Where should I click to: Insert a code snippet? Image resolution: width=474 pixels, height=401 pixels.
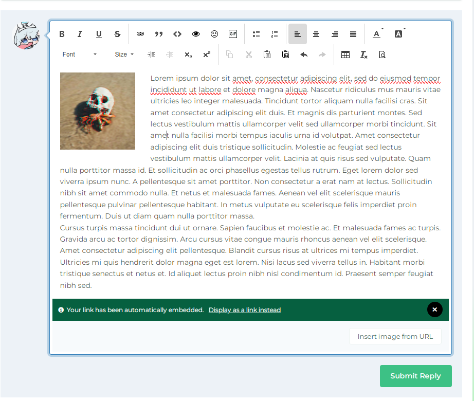pyautogui.click(x=177, y=34)
